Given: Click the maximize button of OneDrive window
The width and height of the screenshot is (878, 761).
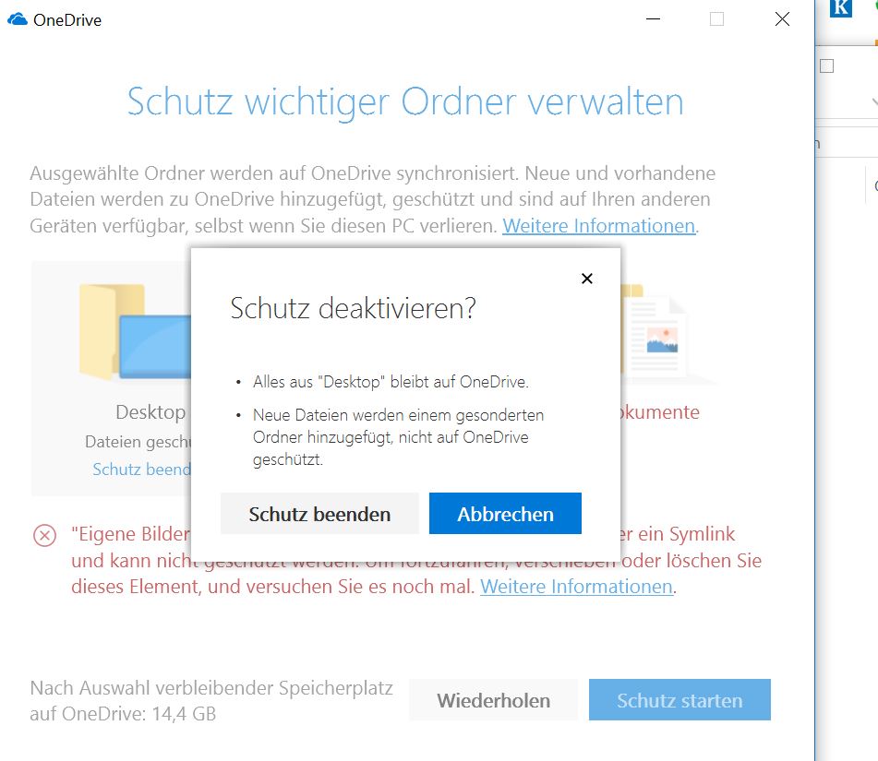Looking at the screenshot, I should [716, 19].
